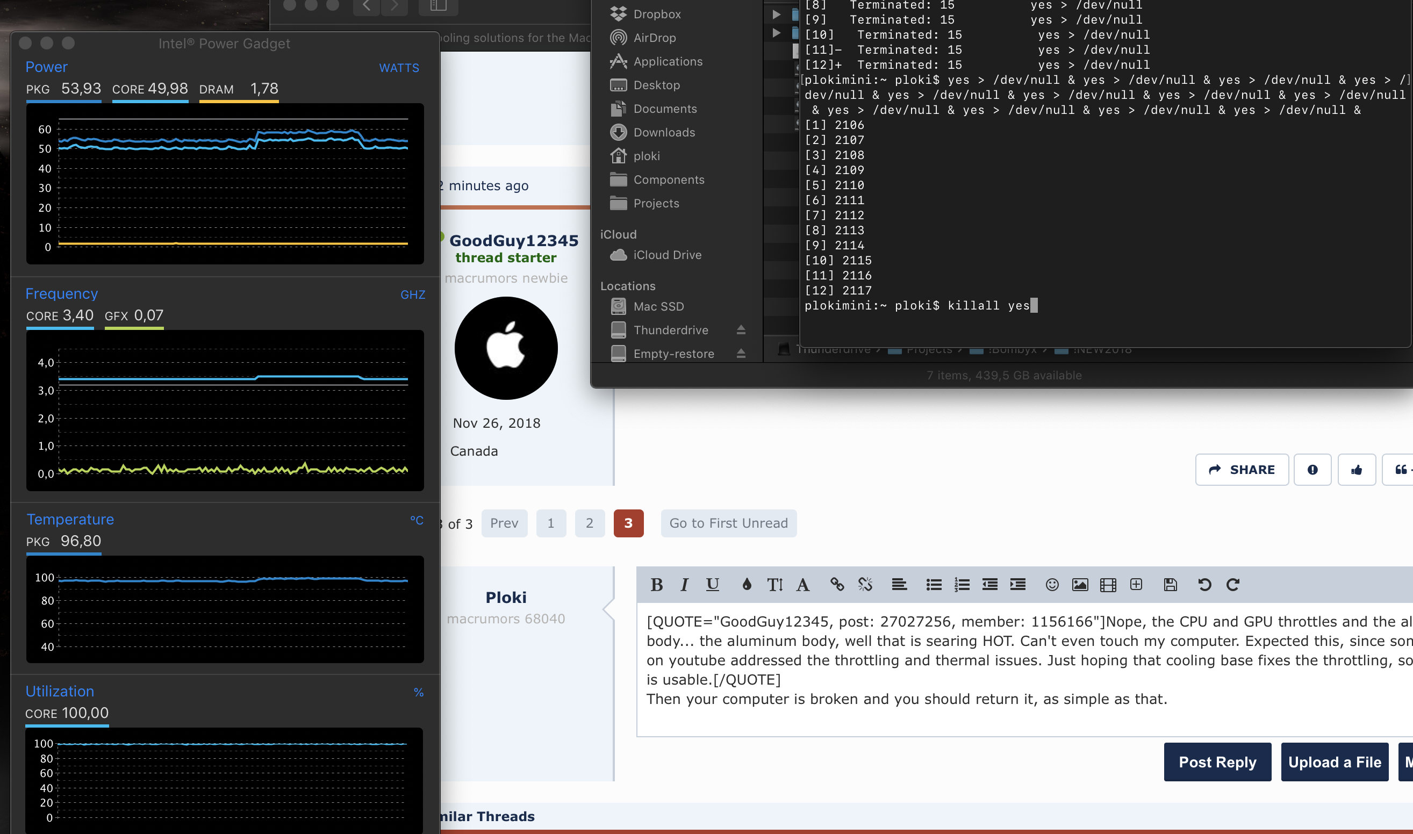
Task: Toggle italic formatting in the reply editor
Action: [x=684, y=585]
